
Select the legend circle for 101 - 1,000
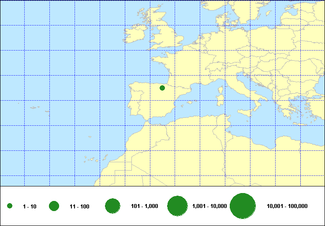tap(113, 206)
